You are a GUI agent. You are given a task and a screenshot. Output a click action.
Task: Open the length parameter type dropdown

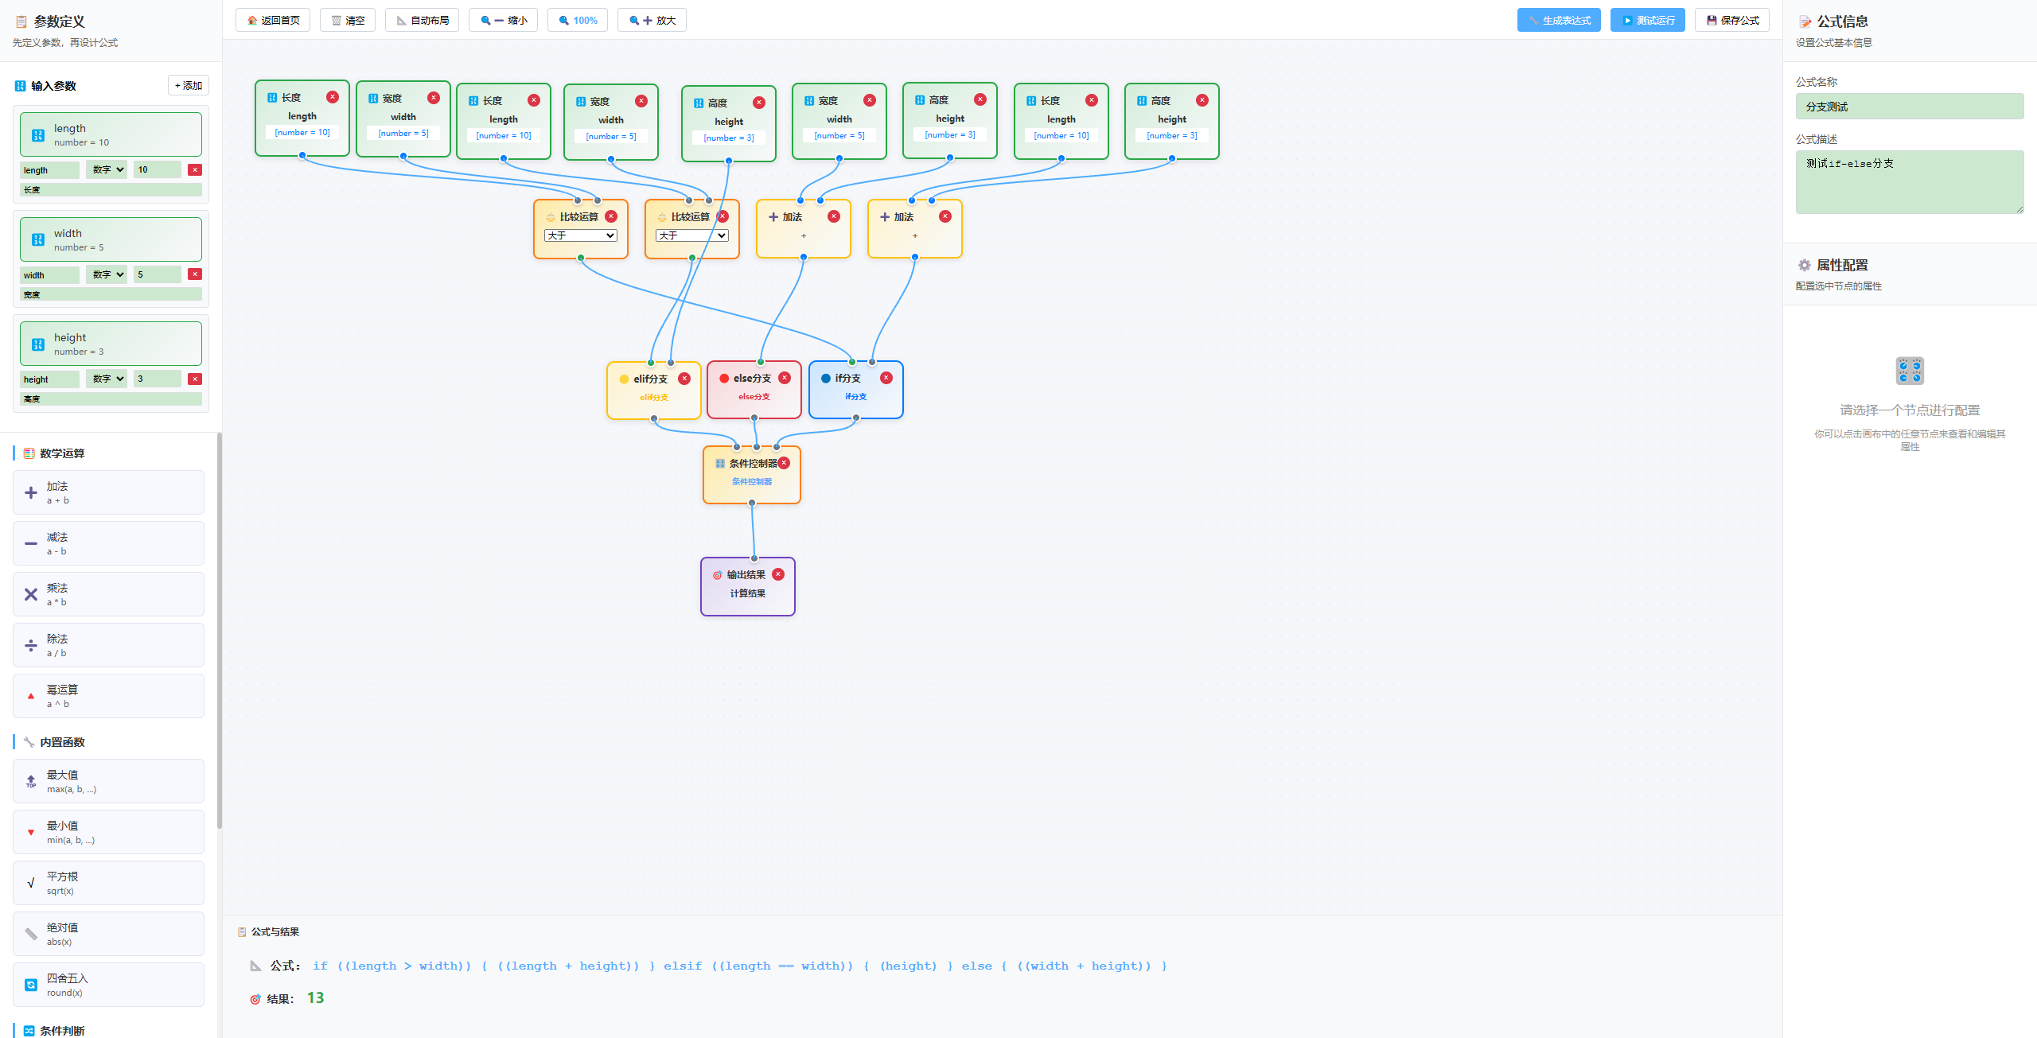[107, 169]
